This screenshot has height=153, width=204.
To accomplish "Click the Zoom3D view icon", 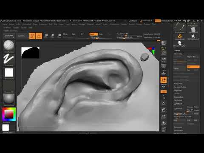I will tap(164, 116).
